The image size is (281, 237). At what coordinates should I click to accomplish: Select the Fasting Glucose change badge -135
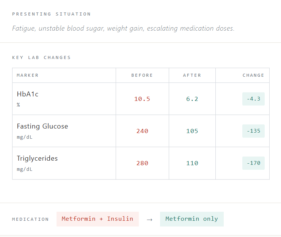[253, 131]
